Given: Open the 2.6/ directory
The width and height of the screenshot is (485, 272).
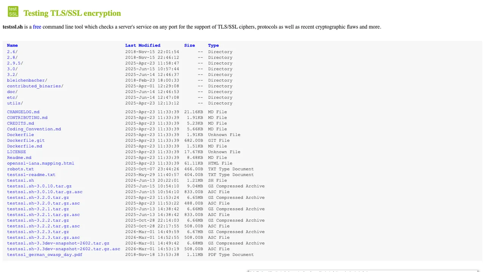Looking at the screenshot, I should point(12,52).
